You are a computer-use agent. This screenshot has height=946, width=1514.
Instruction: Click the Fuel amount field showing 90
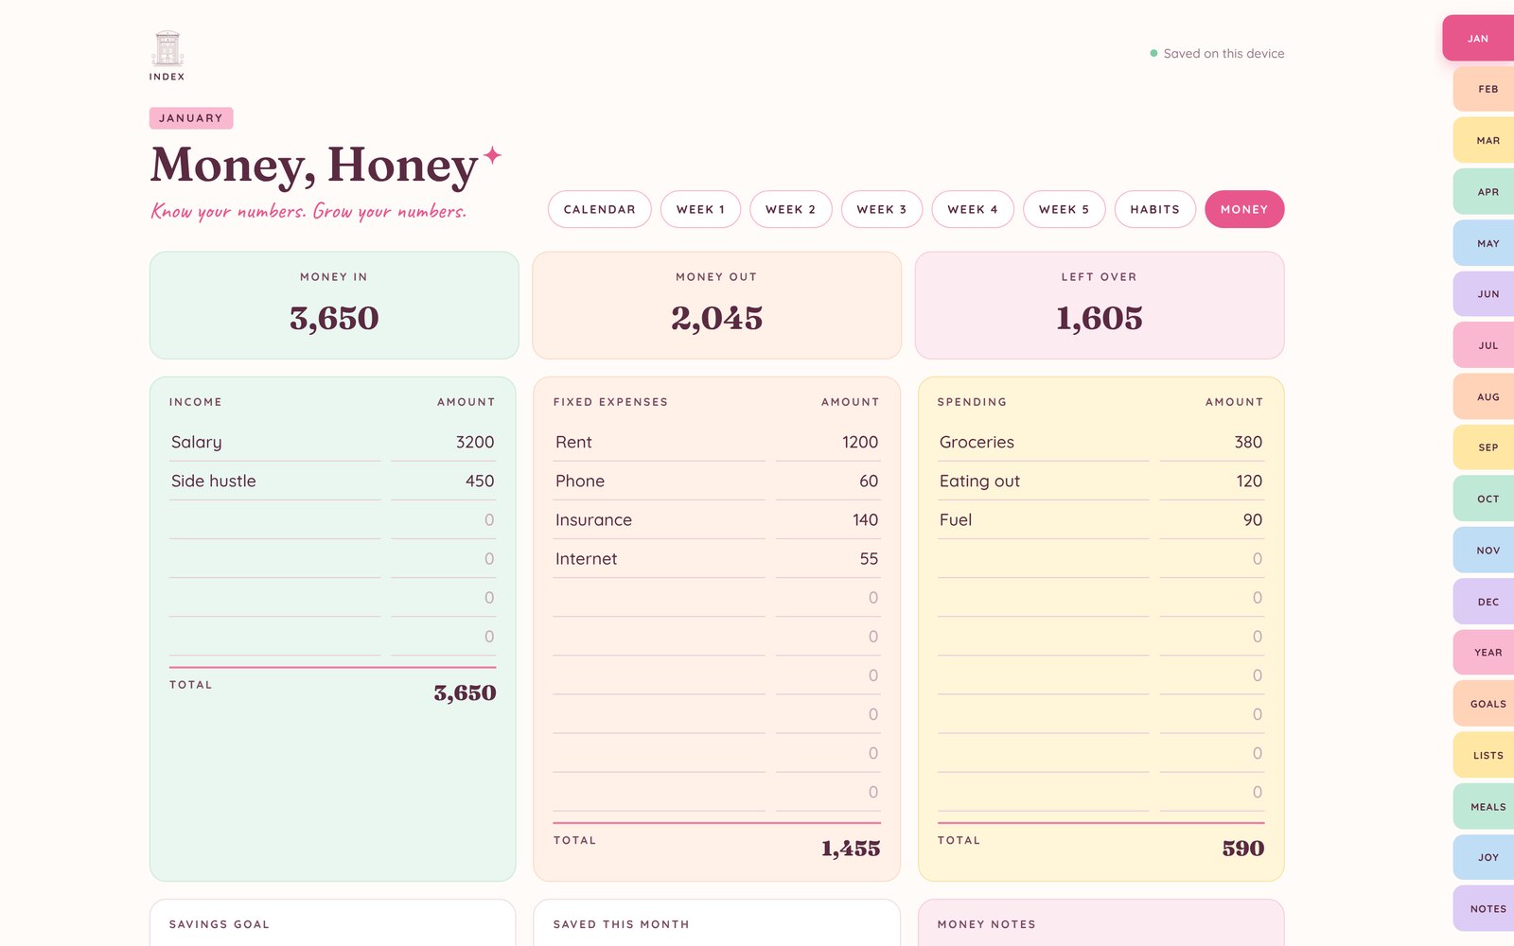(1212, 520)
